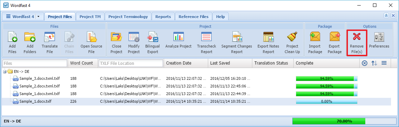Click the clear filters X icon

tap(364, 63)
